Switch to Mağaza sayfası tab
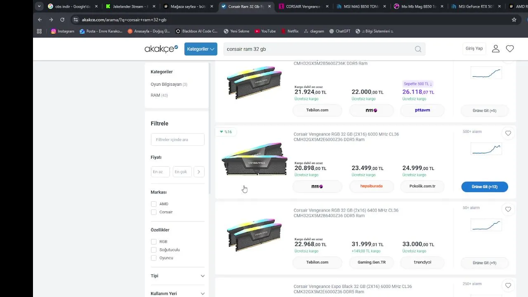 pyautogui.click(x=189, y=7)
